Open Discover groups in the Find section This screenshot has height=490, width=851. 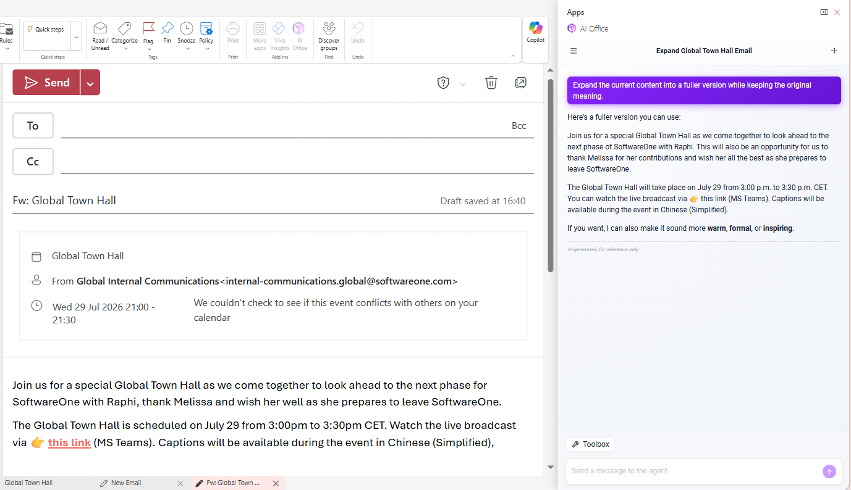(329, 36)
